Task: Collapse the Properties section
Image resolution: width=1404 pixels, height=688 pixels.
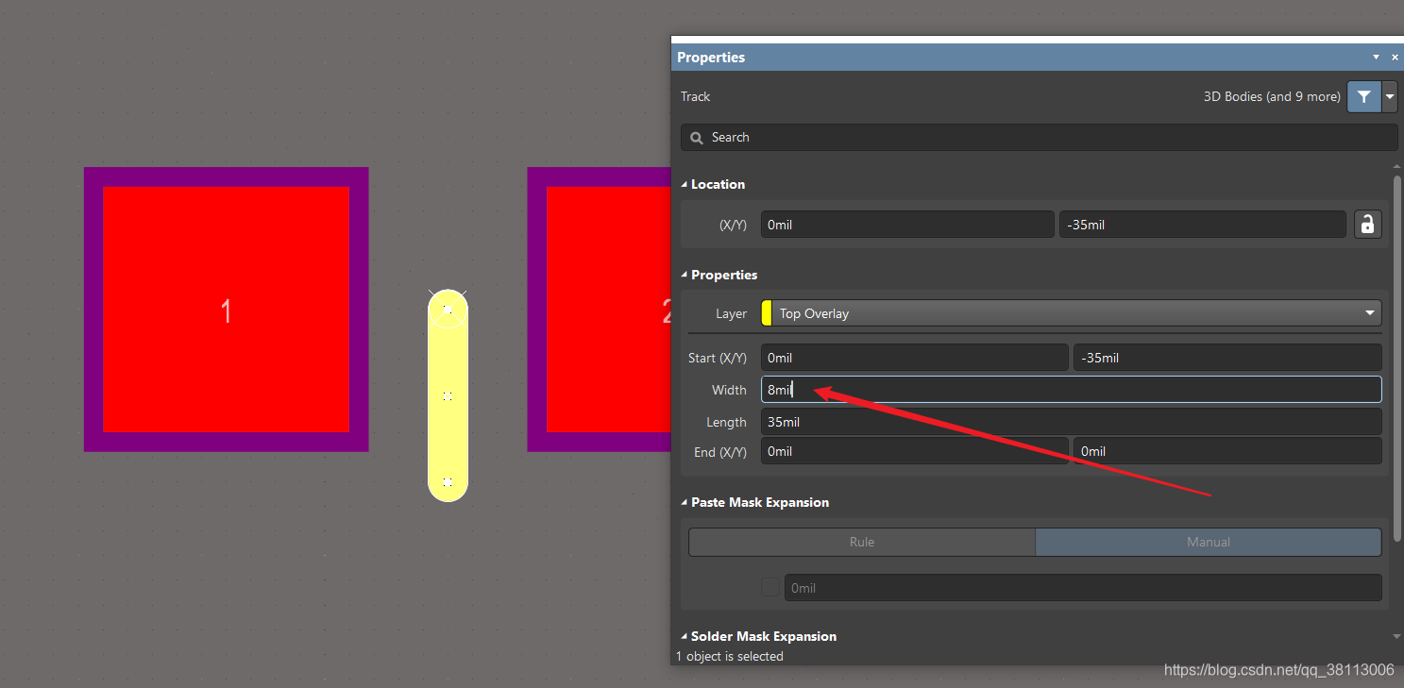Action: [x=685, y=275]
